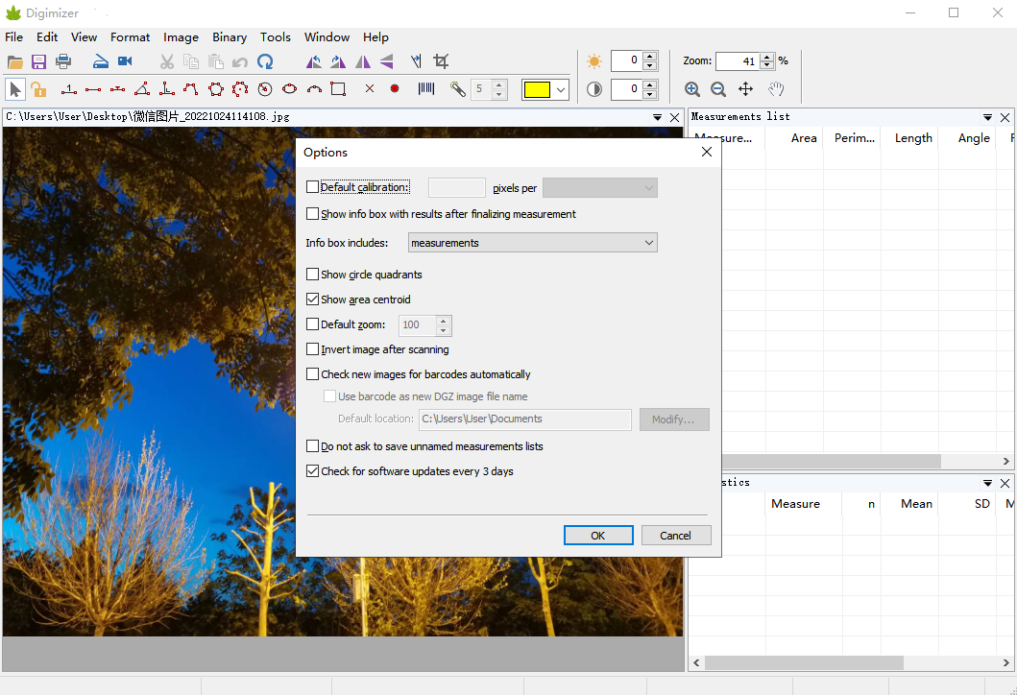1017x695 pixels.
Task: Click the orange unlock padlock icon
Action: (38, 89)
